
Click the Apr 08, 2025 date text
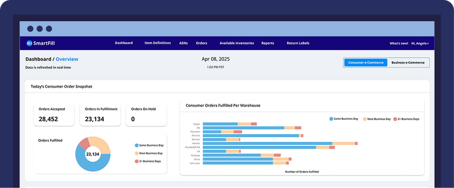[216, 59]
